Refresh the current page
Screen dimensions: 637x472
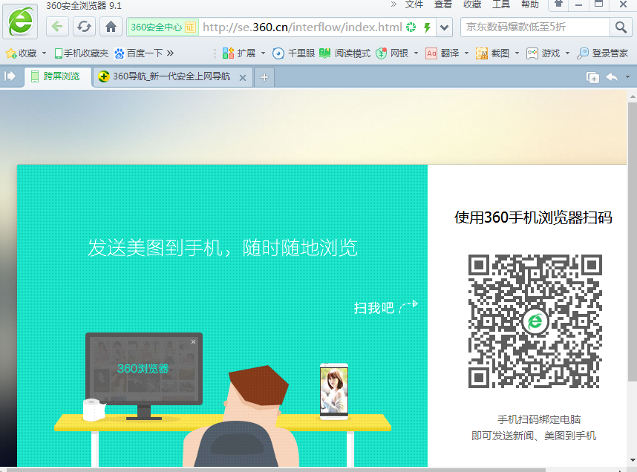tap(85, 27)
